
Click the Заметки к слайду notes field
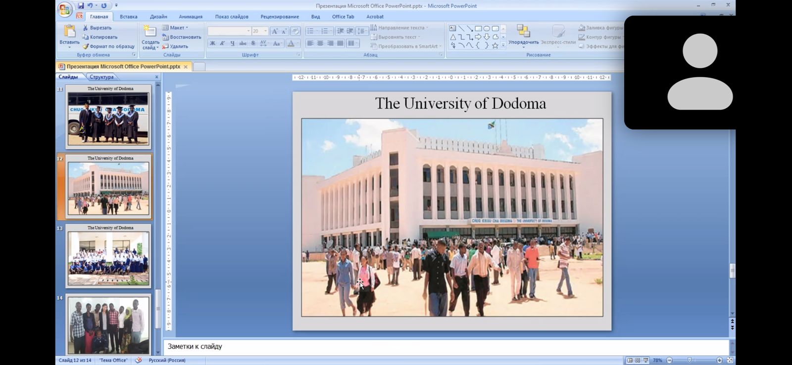tap(445, 347)
